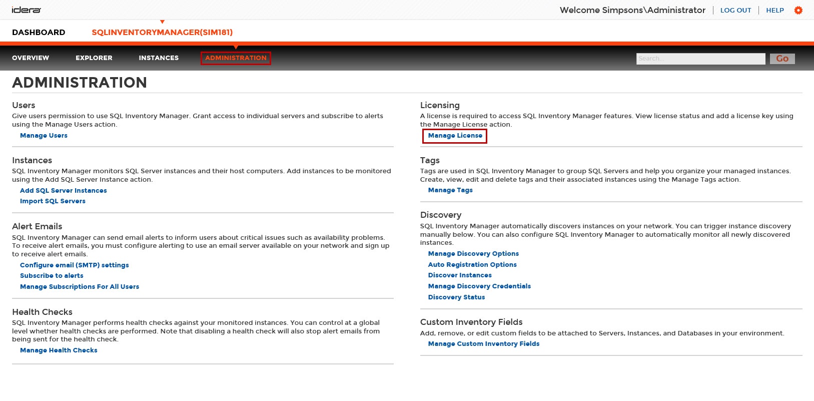View the Discovery Status link
The width and height of the screenshot is (814, 401).
[456, 297]
